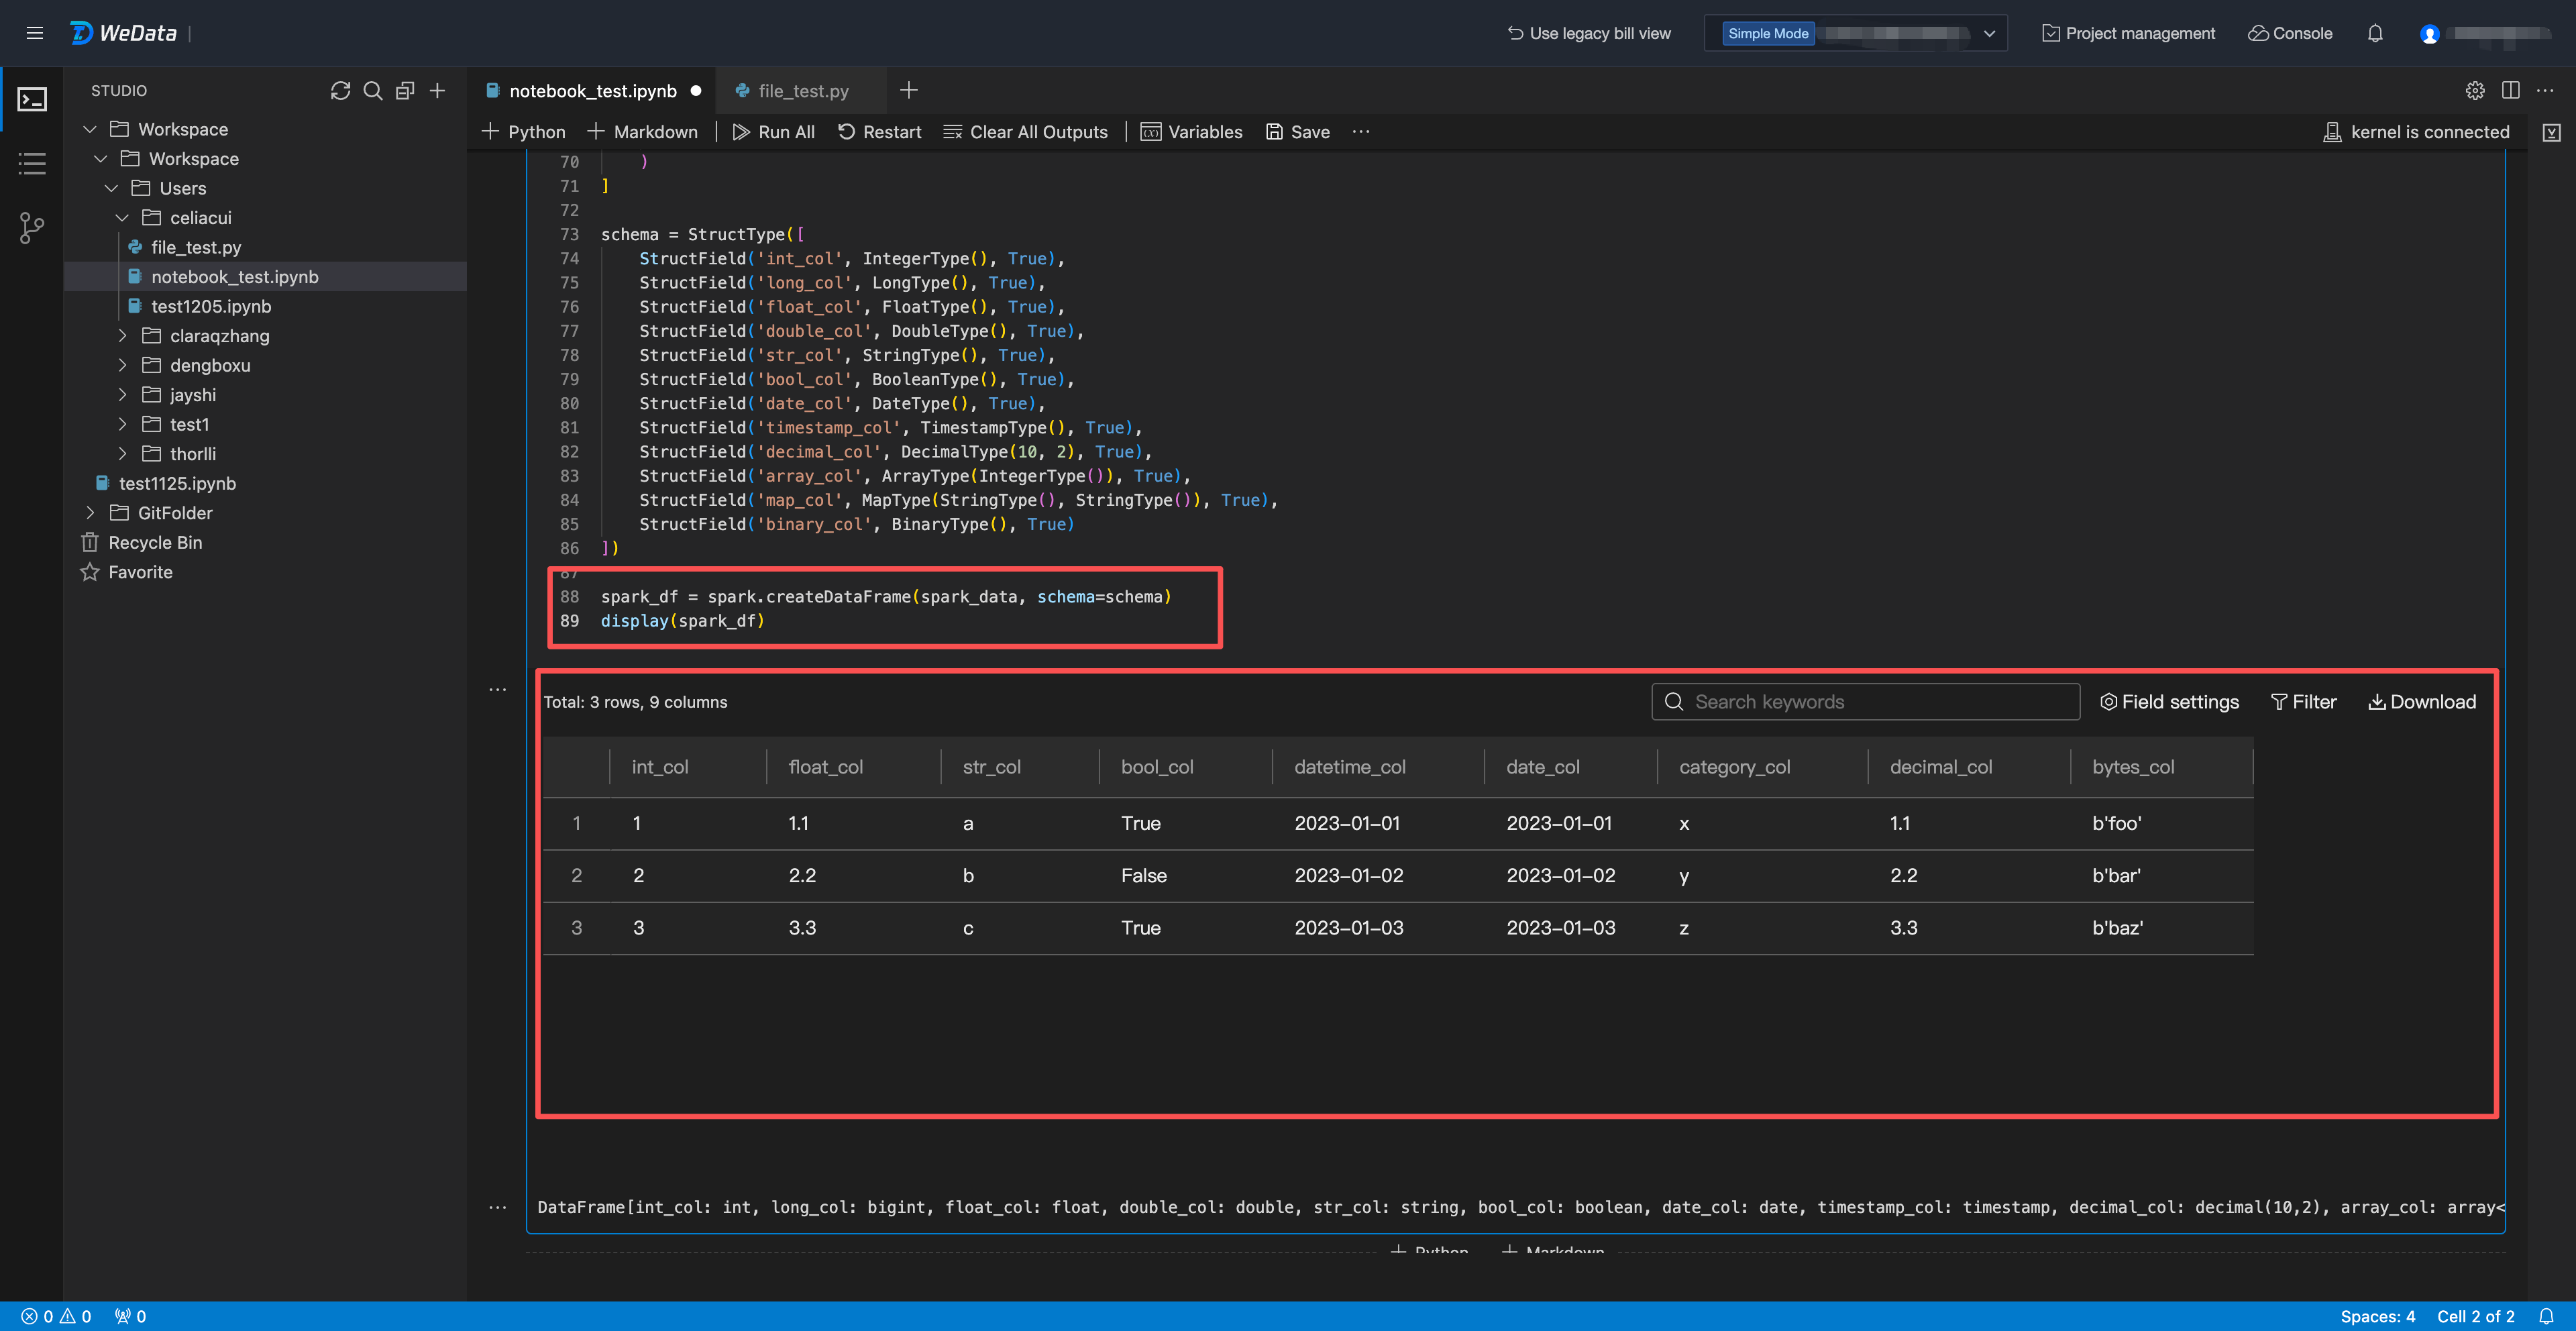The width and height of the screenshot is (2576, 1331).
Task: Click the search icon in Studio panel
Action: [373, 91]
